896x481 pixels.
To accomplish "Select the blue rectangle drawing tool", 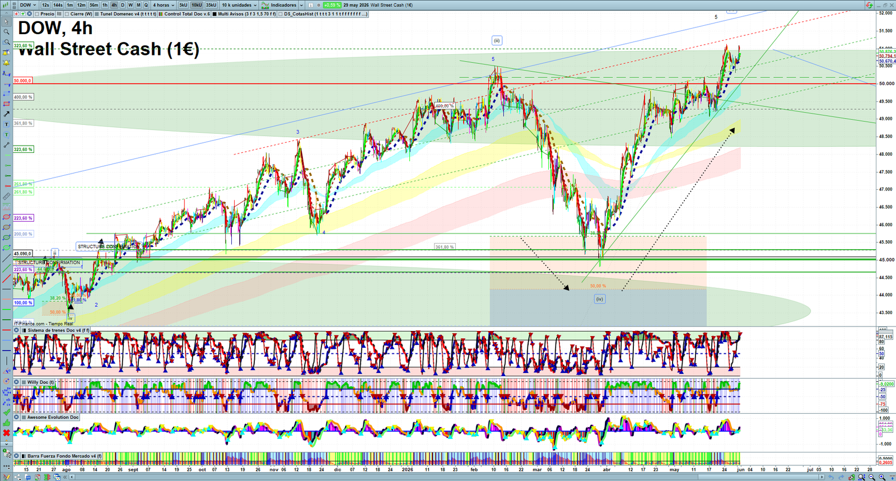I will pyautogui.click(x=7, y=94).
